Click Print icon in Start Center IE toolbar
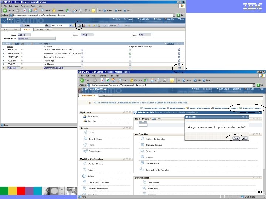Viewport: 266px width, 199px height. tap(158, 80)
